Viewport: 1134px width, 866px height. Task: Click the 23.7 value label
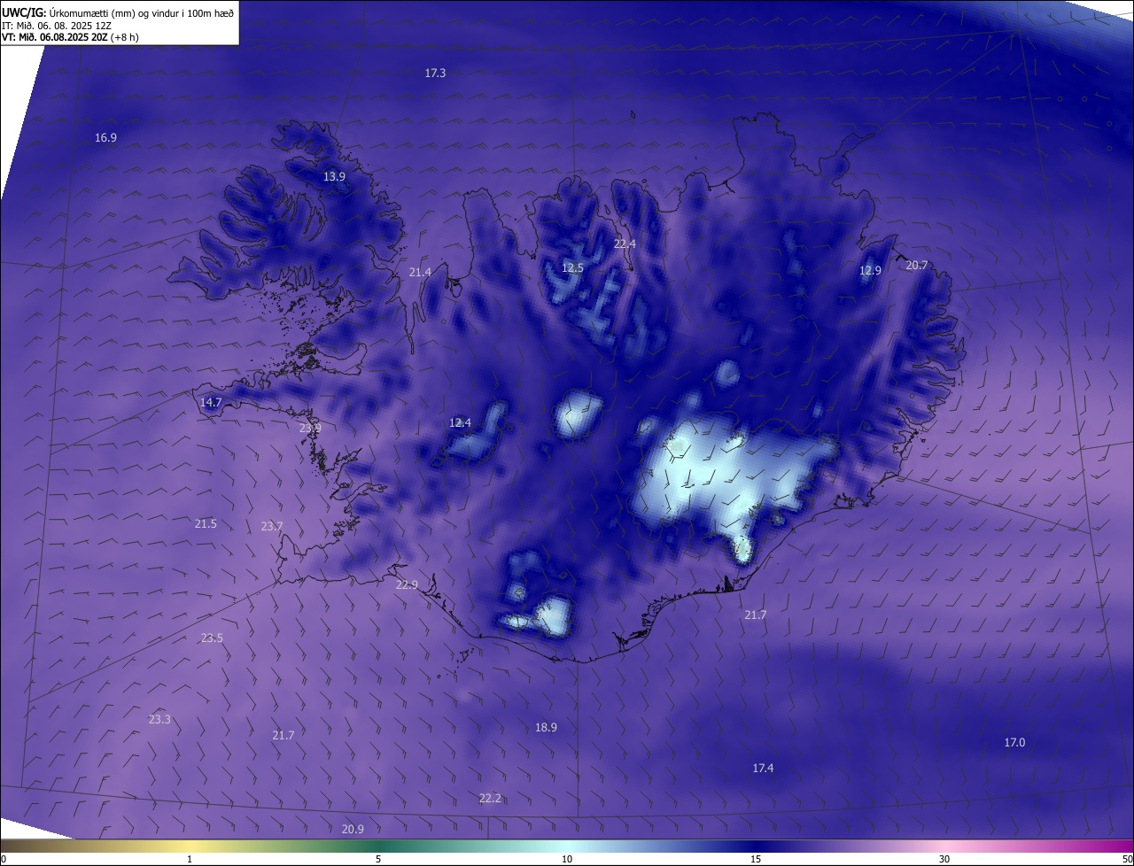[x=272, y=527]
